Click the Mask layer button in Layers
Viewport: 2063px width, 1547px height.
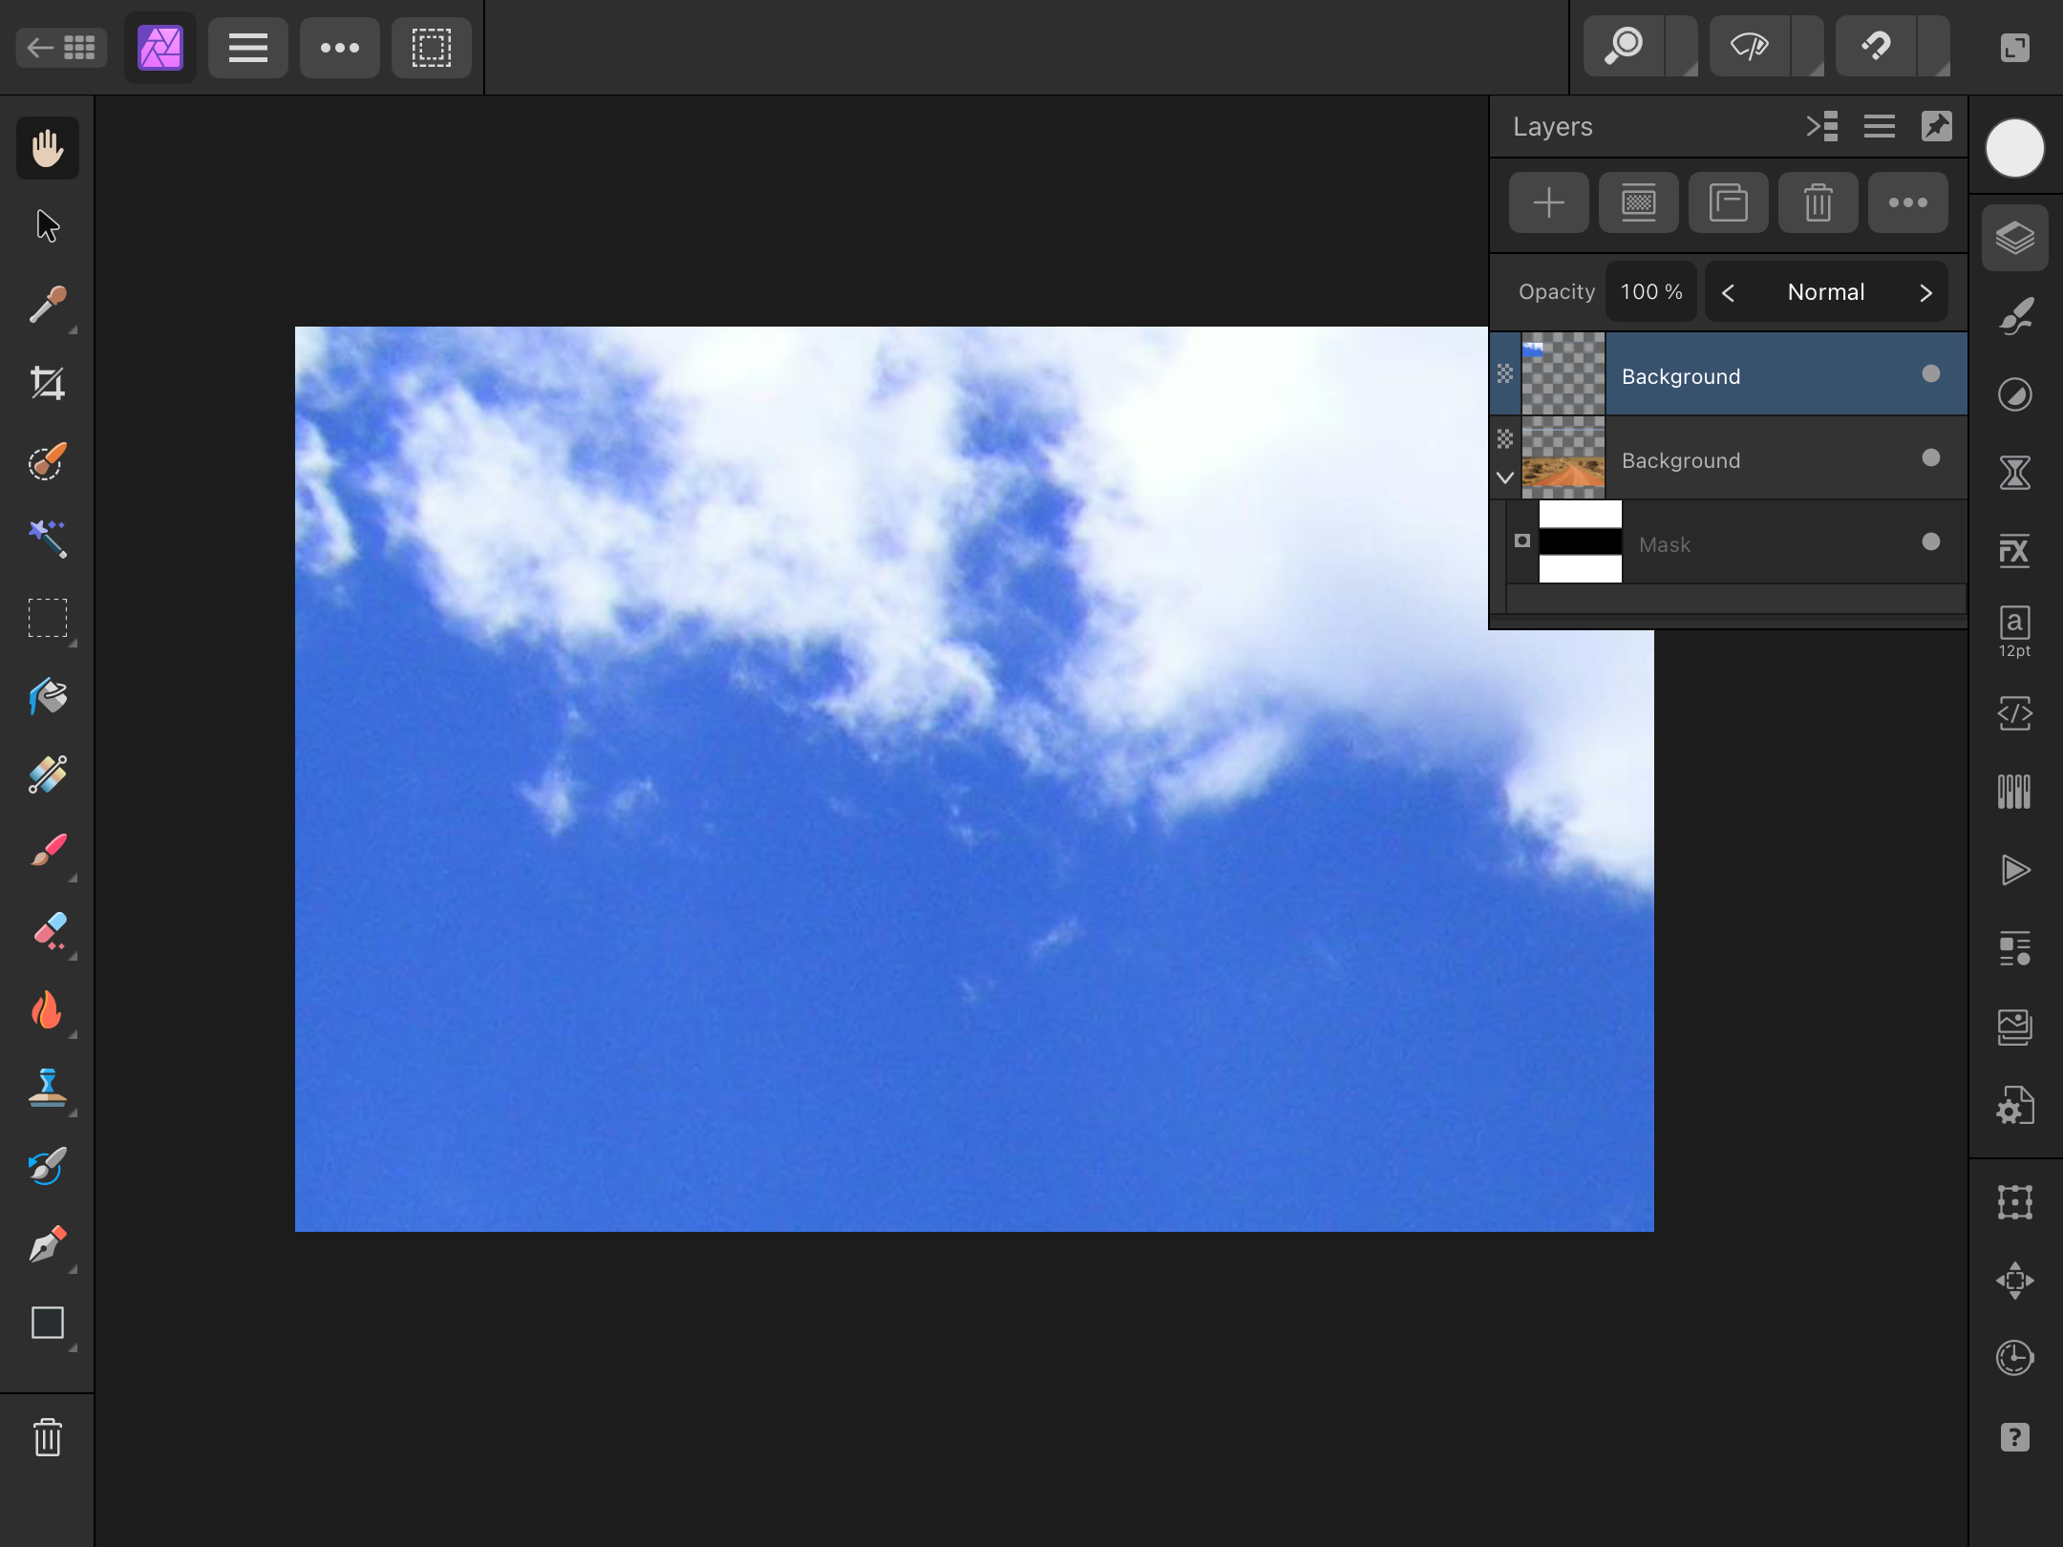click(x=1639, y=202)
